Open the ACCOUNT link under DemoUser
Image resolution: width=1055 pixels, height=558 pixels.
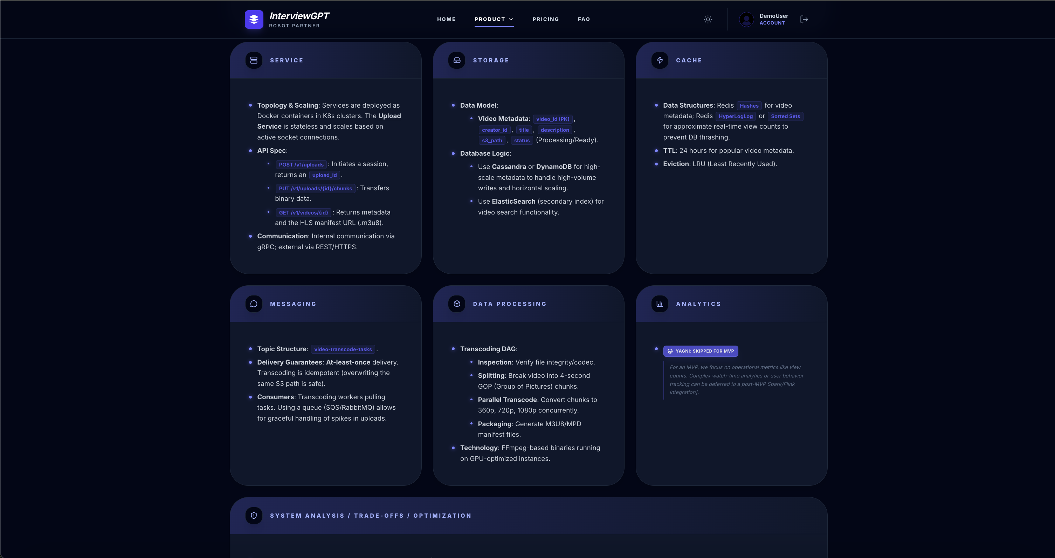(x=772, y=23)
